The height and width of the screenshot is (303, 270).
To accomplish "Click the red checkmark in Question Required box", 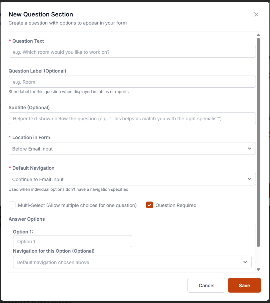I will 149,205.
